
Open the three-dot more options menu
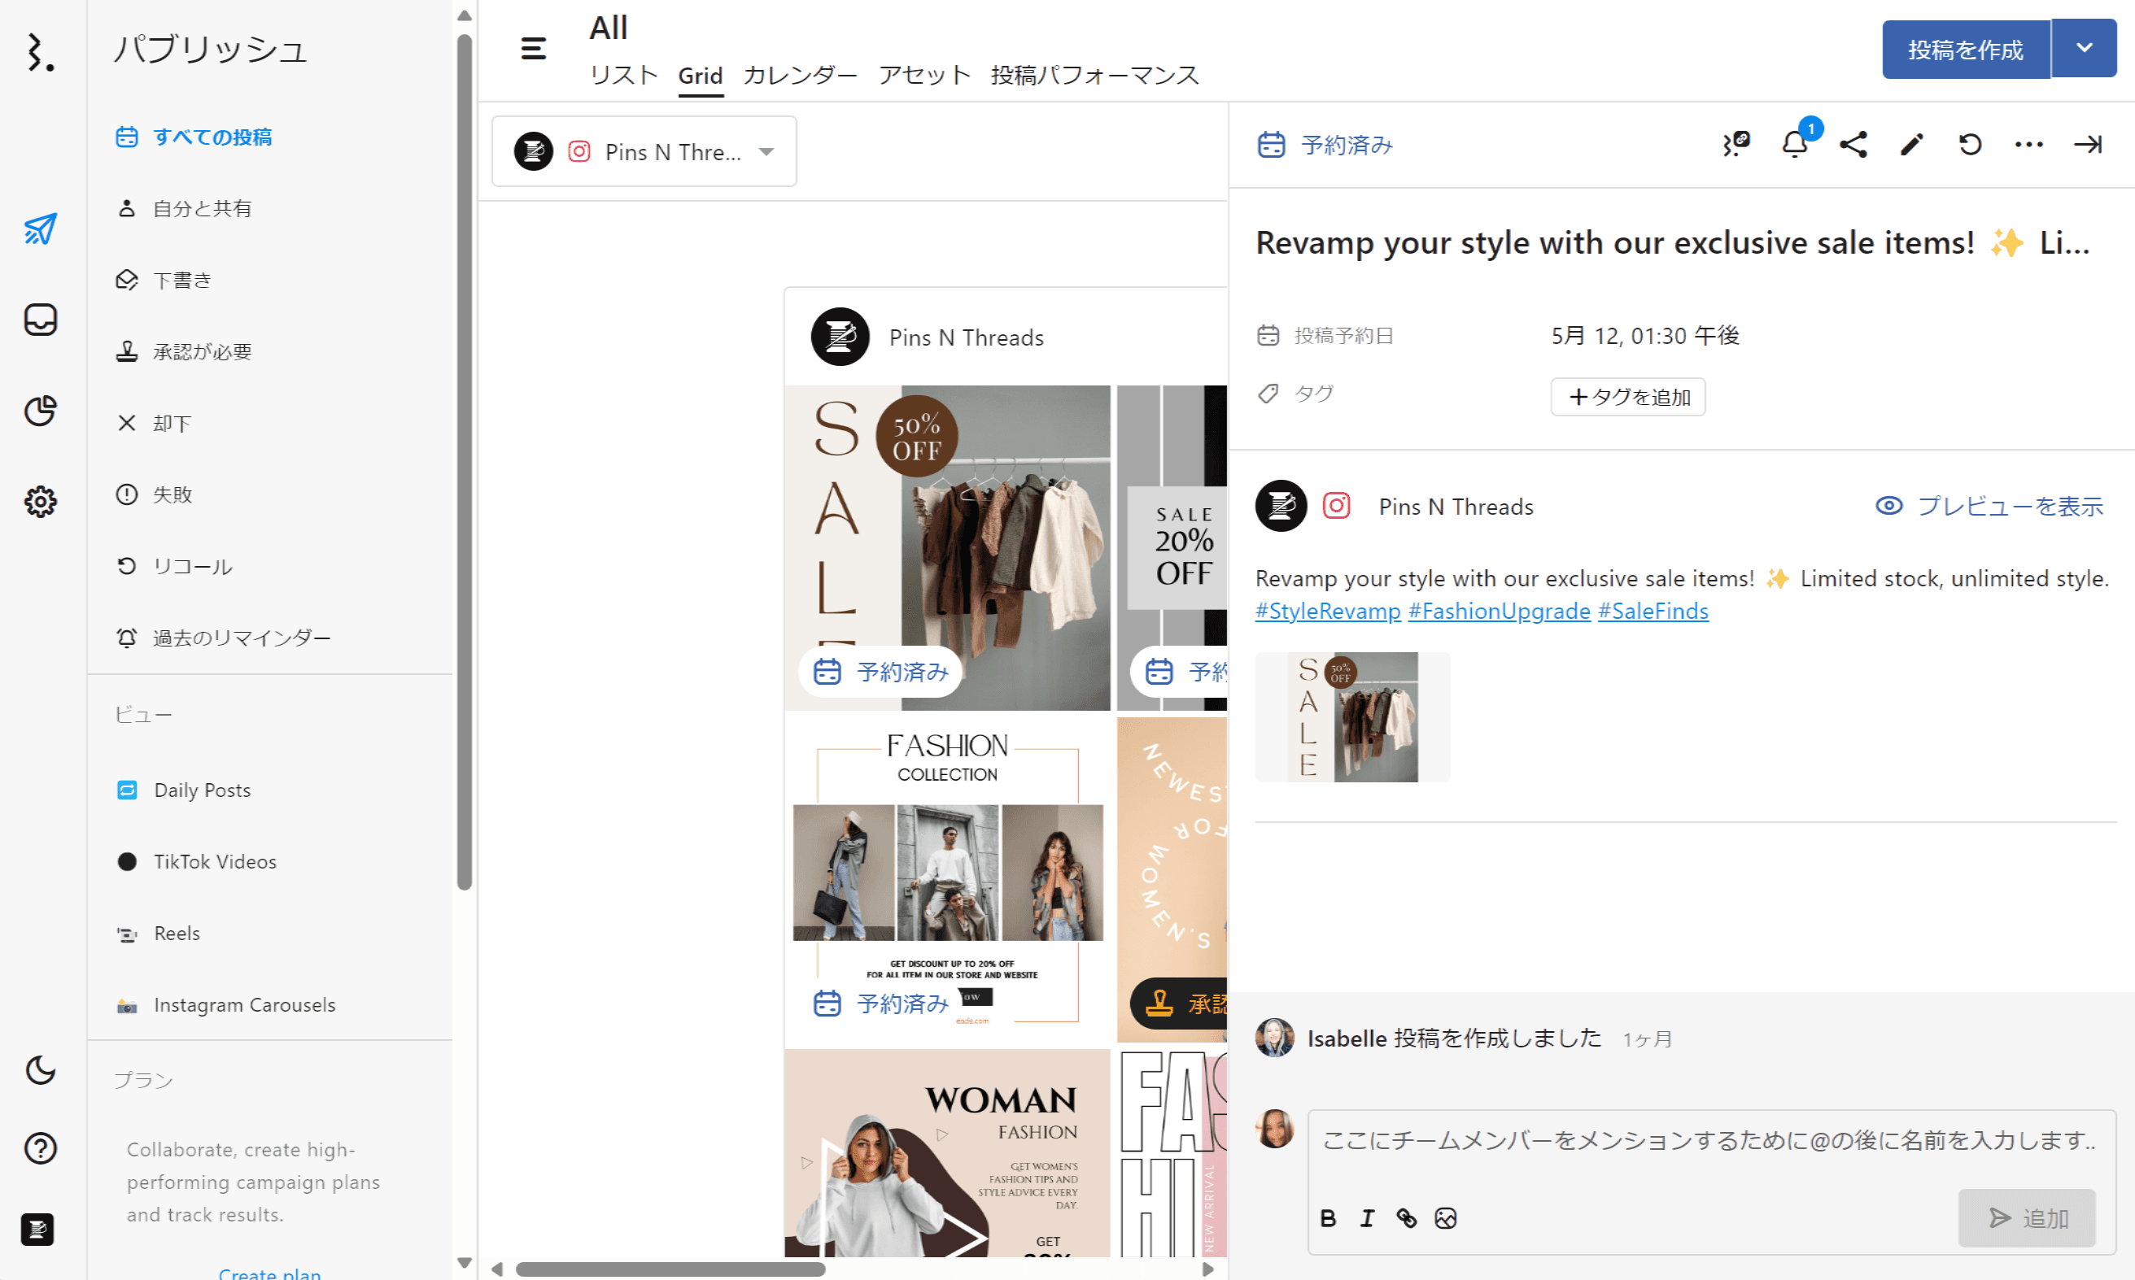pyautogui.click(x=2028, y=144)
